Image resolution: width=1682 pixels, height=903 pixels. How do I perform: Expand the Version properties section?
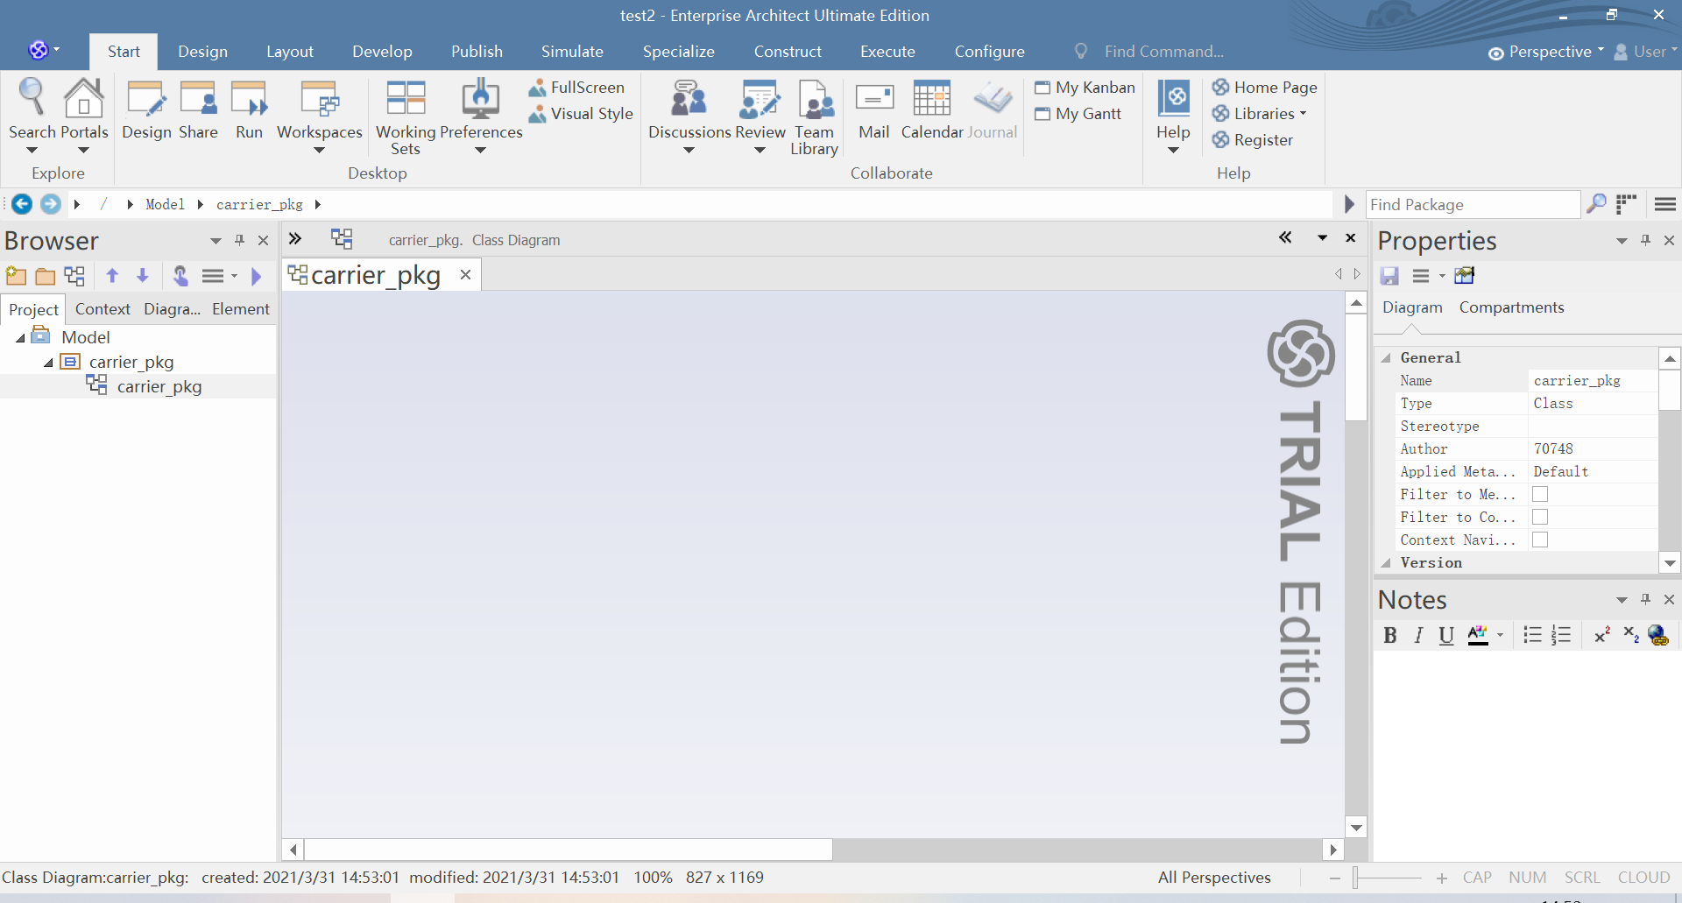(x=1386, y=563)
